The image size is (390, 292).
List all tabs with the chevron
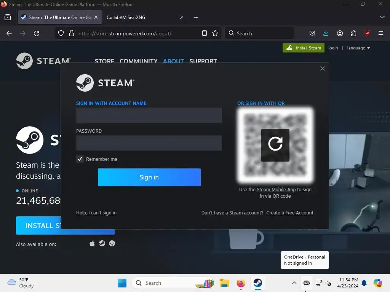coord(382,17)
